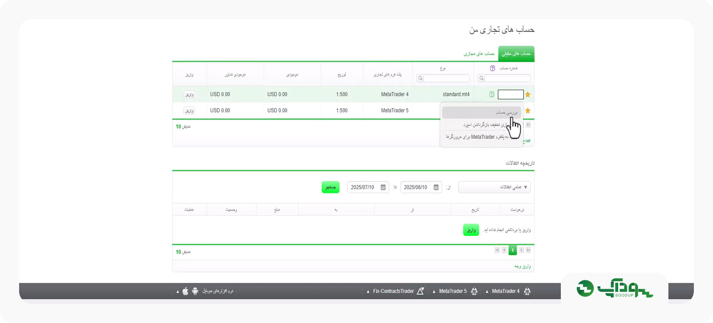Click the magnifier icon in the type (نوع) filter
This screenshot has width=713, height=323.
click(x=420, y=78)
